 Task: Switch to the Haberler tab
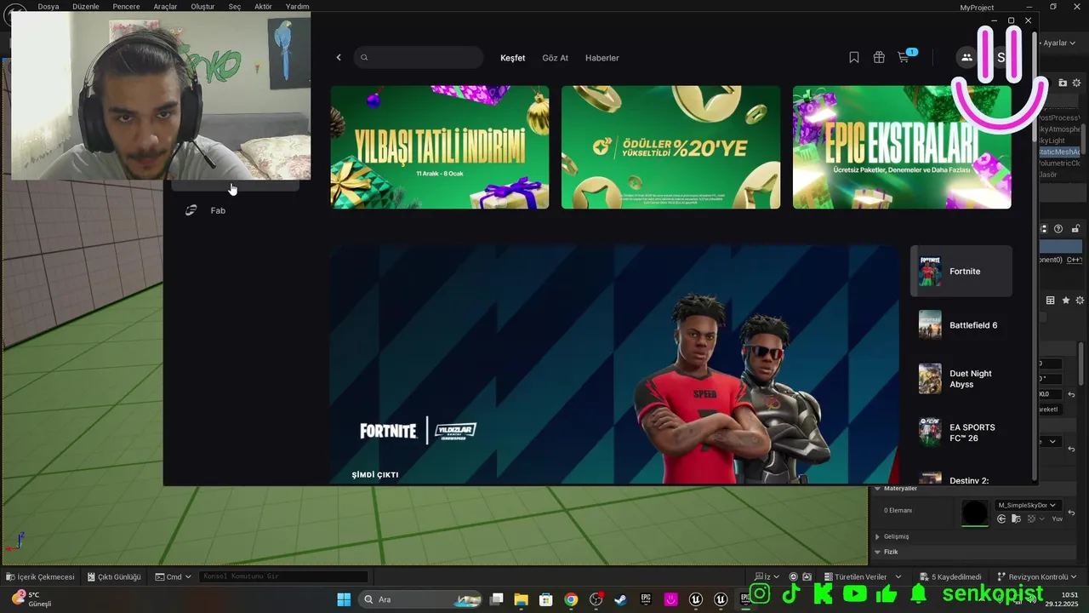pos(602,58)
